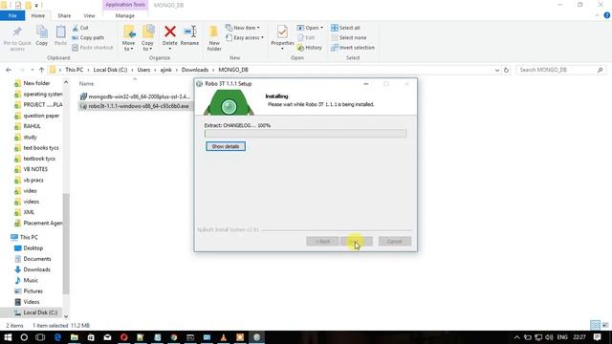Image resolution: width=612 pixels, height=344 pixels.
Task: Click the Open button dropdown in ribbon
Action: click(310, 28)
